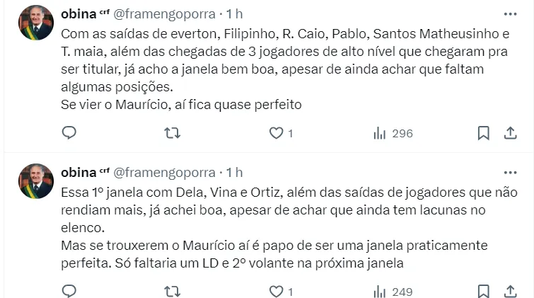This screenshot has height=298, width=534.
Task: Bookmark the second tweet
Action: (484, 291)
